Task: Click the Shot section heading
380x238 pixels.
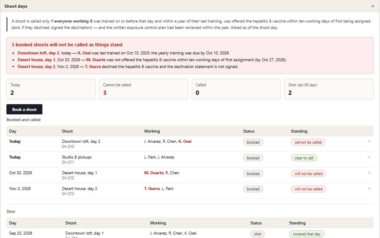Action: (x=11, y=212)
